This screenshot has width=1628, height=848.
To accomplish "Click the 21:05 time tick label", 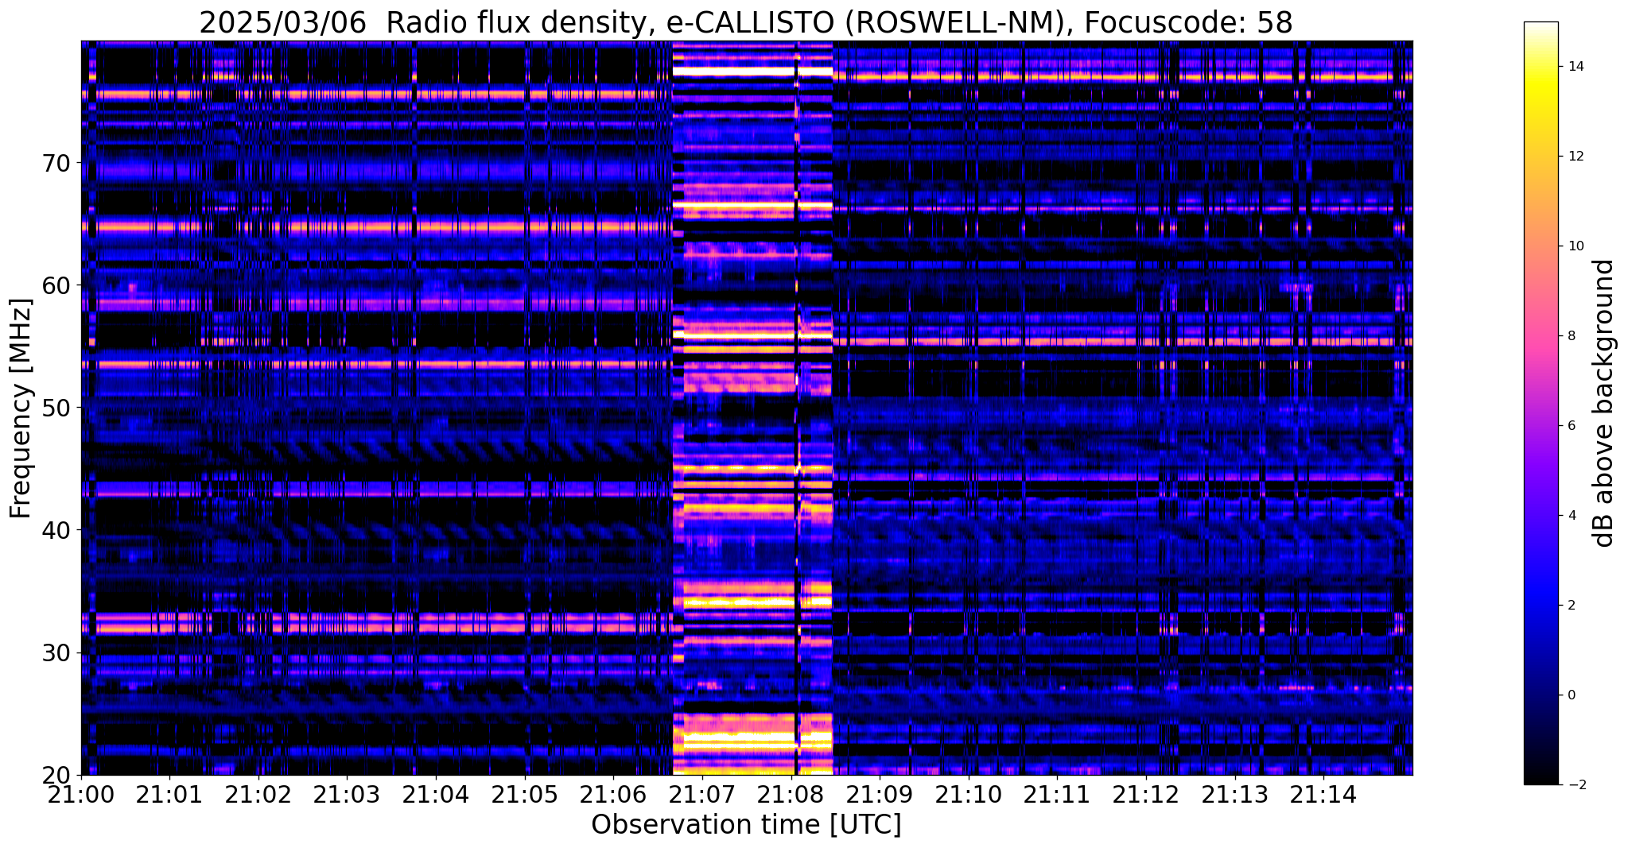I will (x=525, y=794).
